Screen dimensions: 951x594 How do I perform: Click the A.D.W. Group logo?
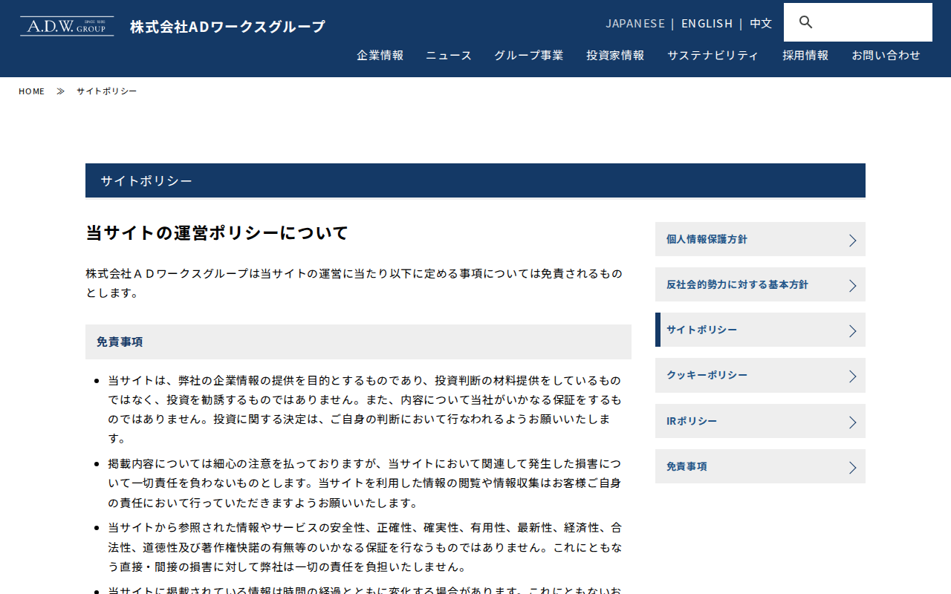click(67, 26)
